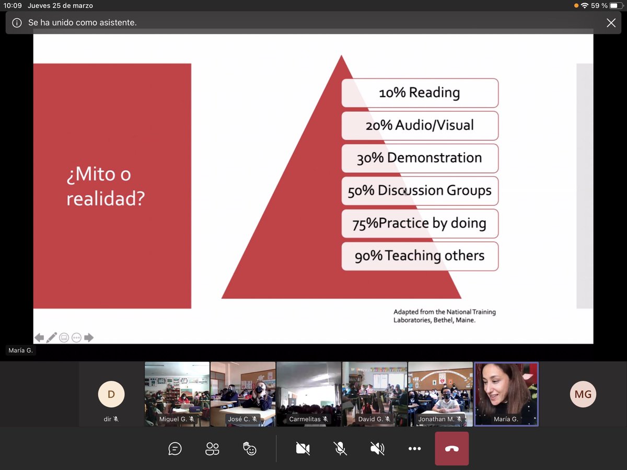Click the '90% Teaching others' box
This screenshot has height=470, width=627.
coord(420,256)
